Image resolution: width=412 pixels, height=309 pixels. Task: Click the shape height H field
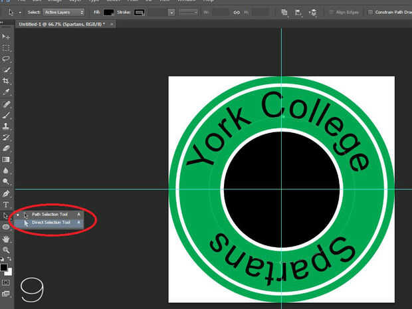[260, 13]
